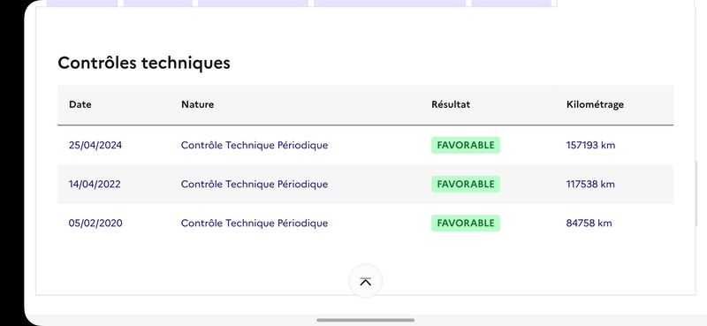707x326 pixels.
Task: Click the FAVORABLE badge for 05/02/2020
Action: (466, 224)
